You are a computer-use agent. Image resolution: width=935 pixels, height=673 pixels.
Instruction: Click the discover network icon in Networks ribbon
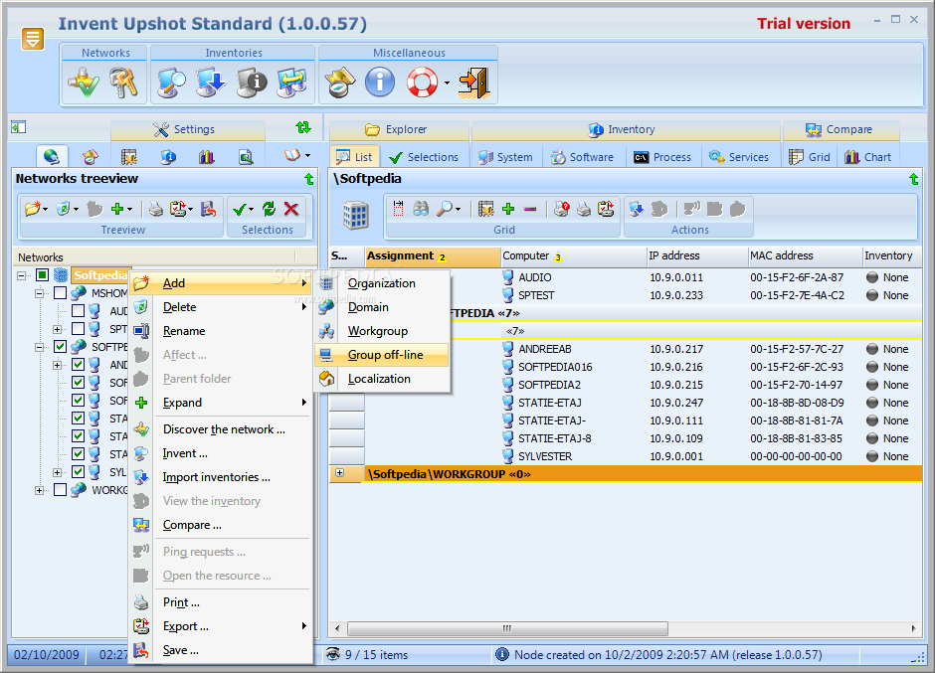click(84, 83)
